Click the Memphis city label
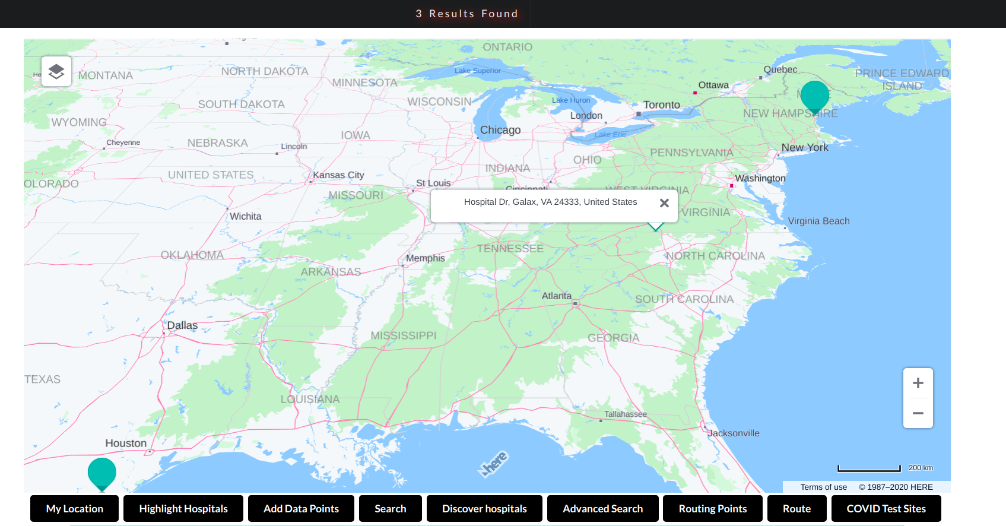Viewport: 1006px width, 526px height. (426, 258)
